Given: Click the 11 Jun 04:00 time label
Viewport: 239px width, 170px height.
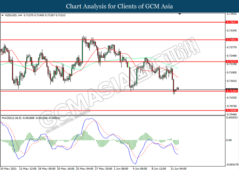Looking at the screenshot, I should pos(178,169).
